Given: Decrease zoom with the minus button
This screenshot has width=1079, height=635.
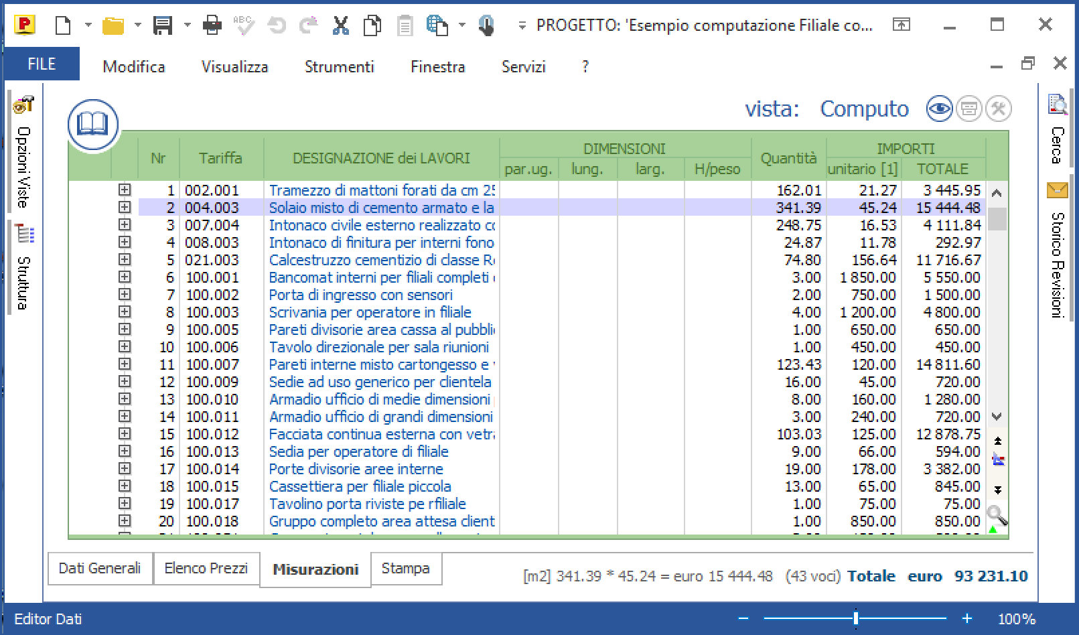Looking at the screenshot, I should tap(743, 618).
